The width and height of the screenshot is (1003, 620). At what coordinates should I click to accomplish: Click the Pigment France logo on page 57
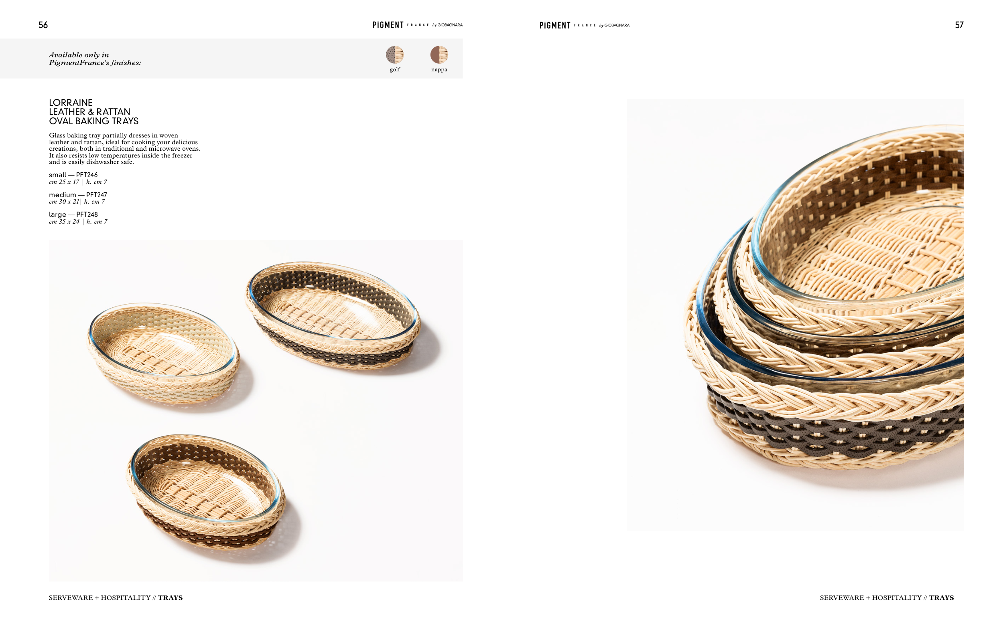point(584,25)
